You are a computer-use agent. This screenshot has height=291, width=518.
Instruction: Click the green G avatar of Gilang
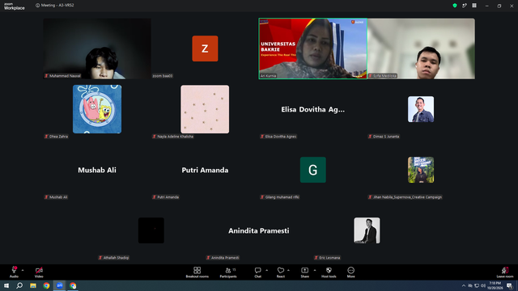[313, 170]
